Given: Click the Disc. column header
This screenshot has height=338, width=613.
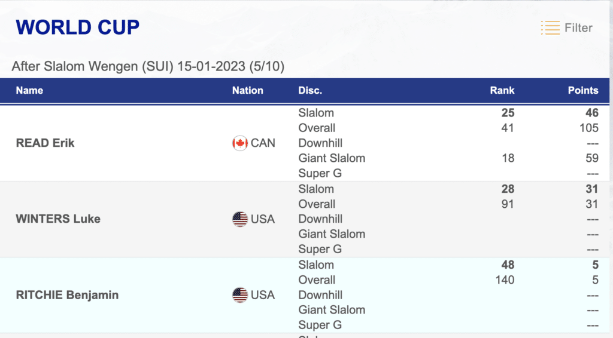Looking at the screenshot, I should [x=310, y=91].
